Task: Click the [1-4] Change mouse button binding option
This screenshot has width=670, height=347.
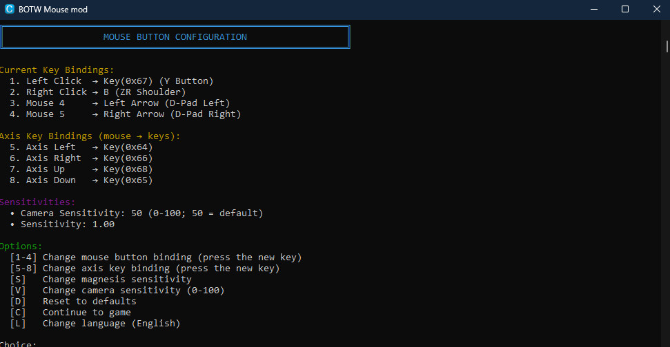Action: [x=156, y=257]
